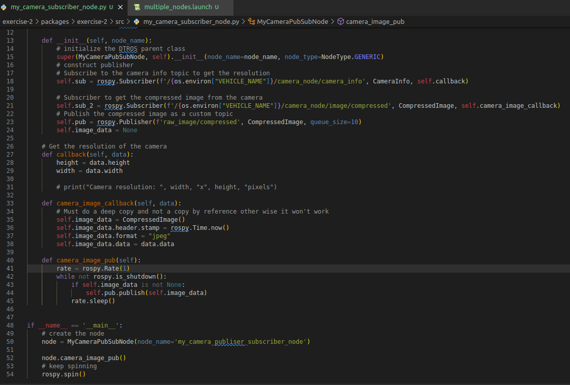The image size is (570, 385).
Task: Click line number 27 in the gutter
Action: pyautogui.click(x=10, y=155)
